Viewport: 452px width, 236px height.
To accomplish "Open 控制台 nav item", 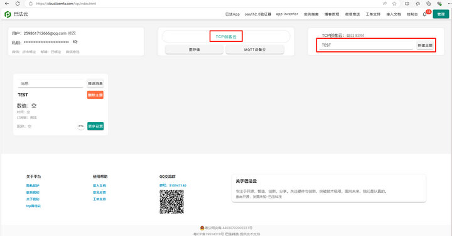I will click(x=412, y=14).
